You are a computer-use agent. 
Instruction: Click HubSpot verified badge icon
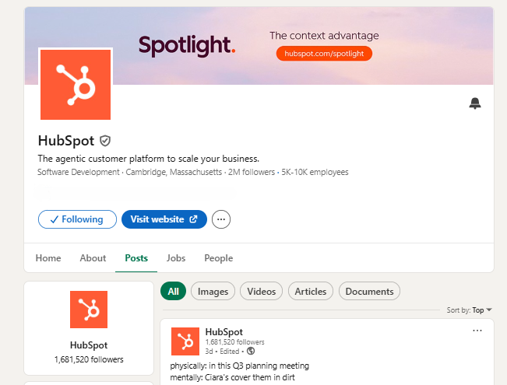[x=105, y=141]
